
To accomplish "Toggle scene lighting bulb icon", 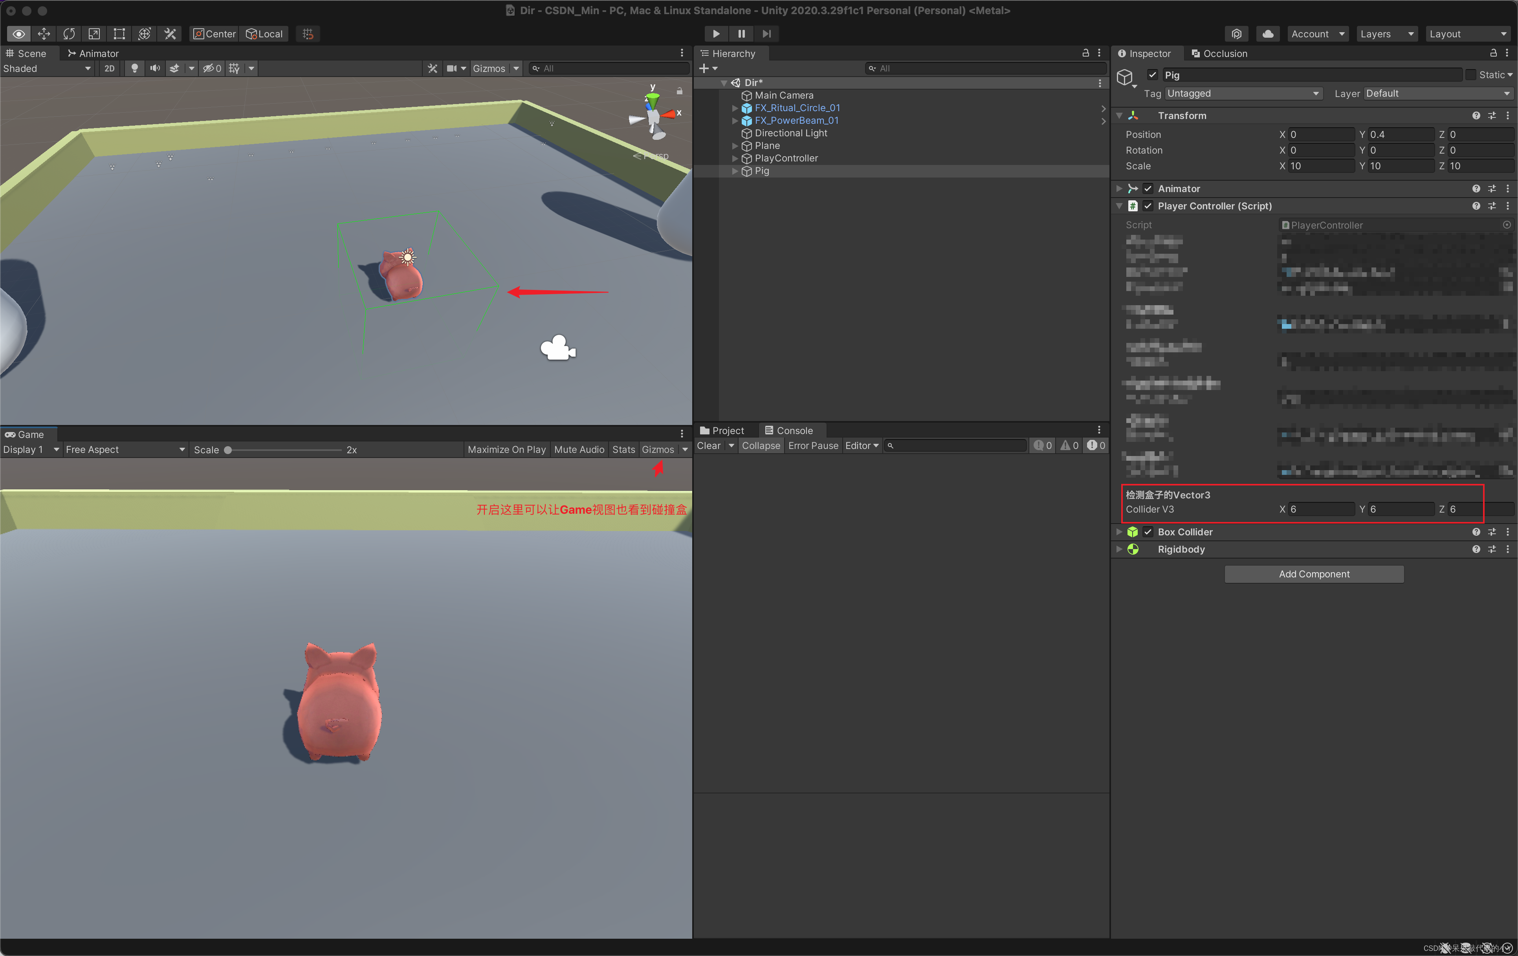I will (134, 69).
